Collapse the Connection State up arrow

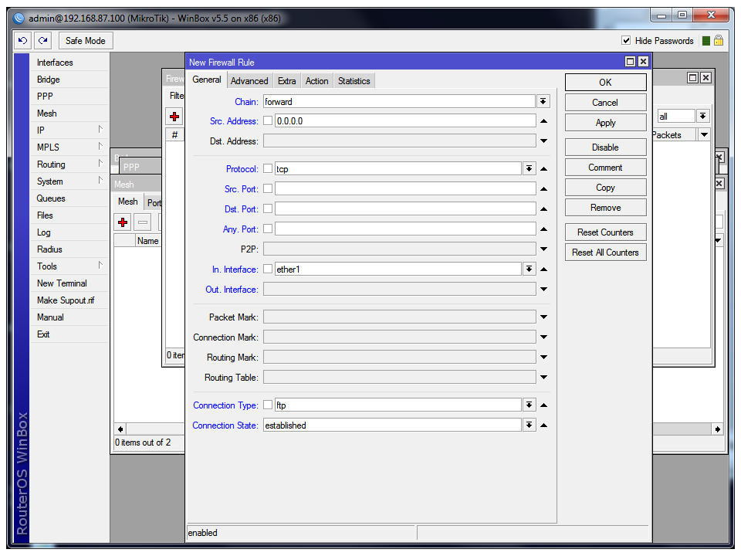click(x=543, y=425)
